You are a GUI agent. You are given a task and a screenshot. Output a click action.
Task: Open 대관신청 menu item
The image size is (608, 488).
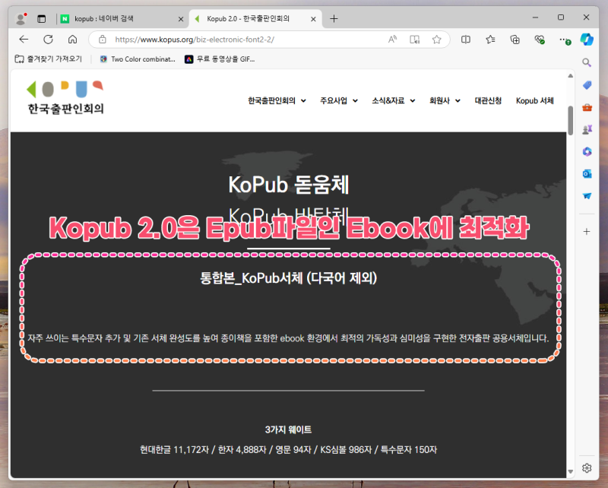[488, 101]
